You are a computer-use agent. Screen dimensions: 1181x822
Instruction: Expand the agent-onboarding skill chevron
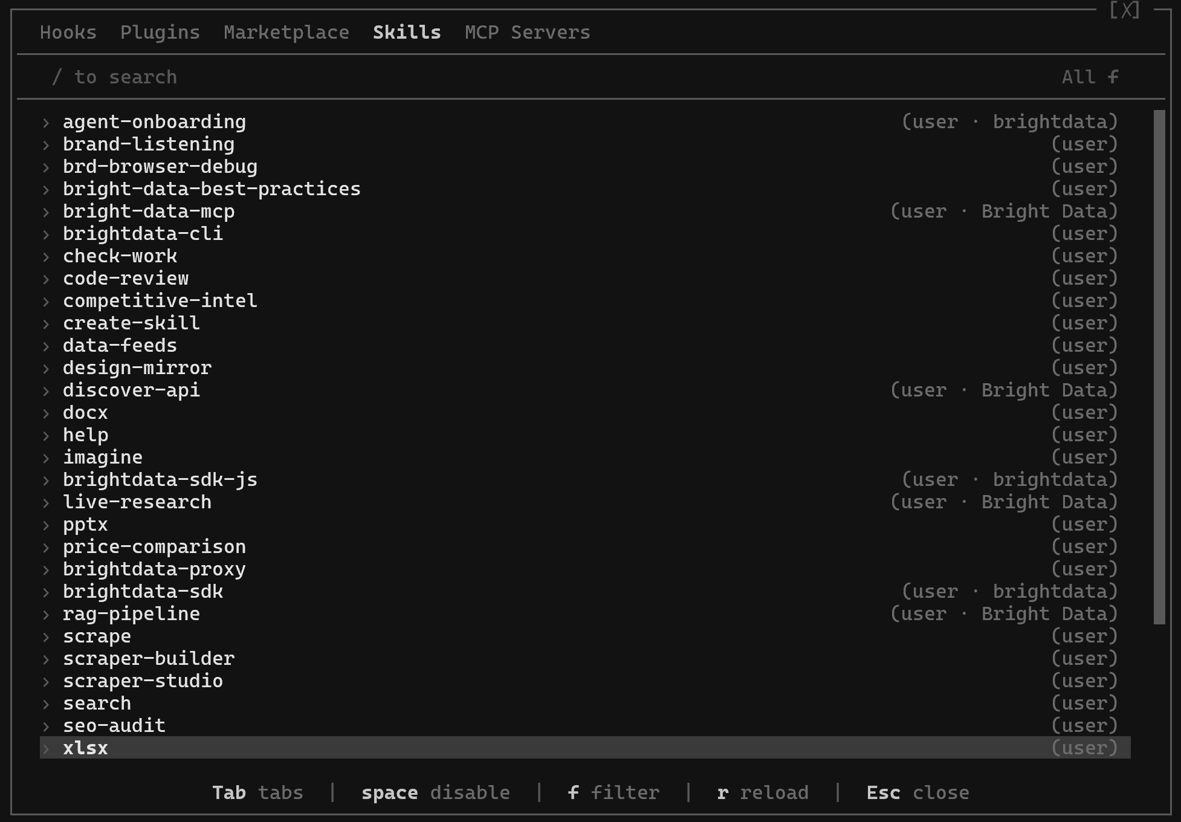coord(46,123)
